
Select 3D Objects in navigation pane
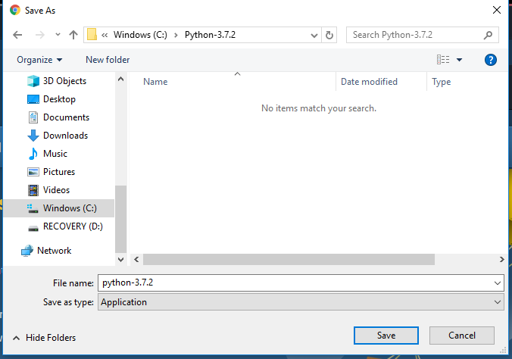64,81
